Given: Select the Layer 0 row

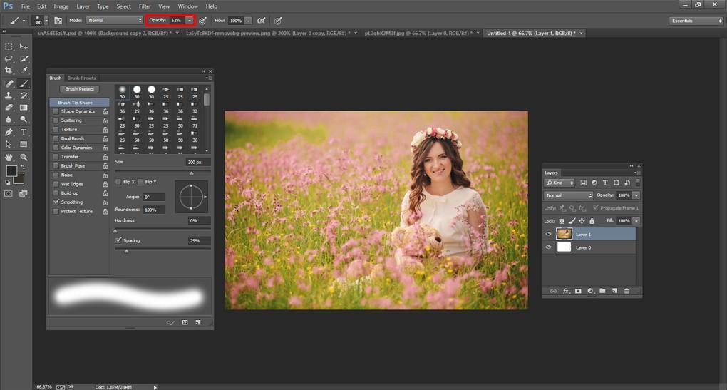Looking at the screenshot, I should click(x=589, y=247).
